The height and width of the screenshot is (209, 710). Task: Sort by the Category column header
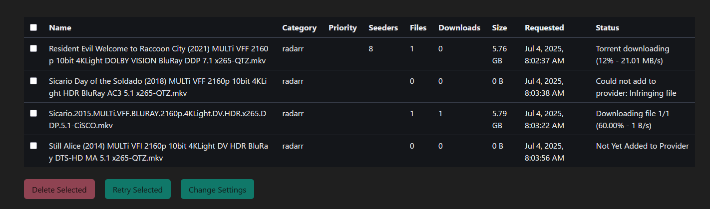(299, 27)
